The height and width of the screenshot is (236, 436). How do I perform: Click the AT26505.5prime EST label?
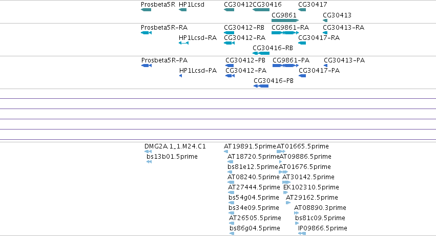[255, 218]
